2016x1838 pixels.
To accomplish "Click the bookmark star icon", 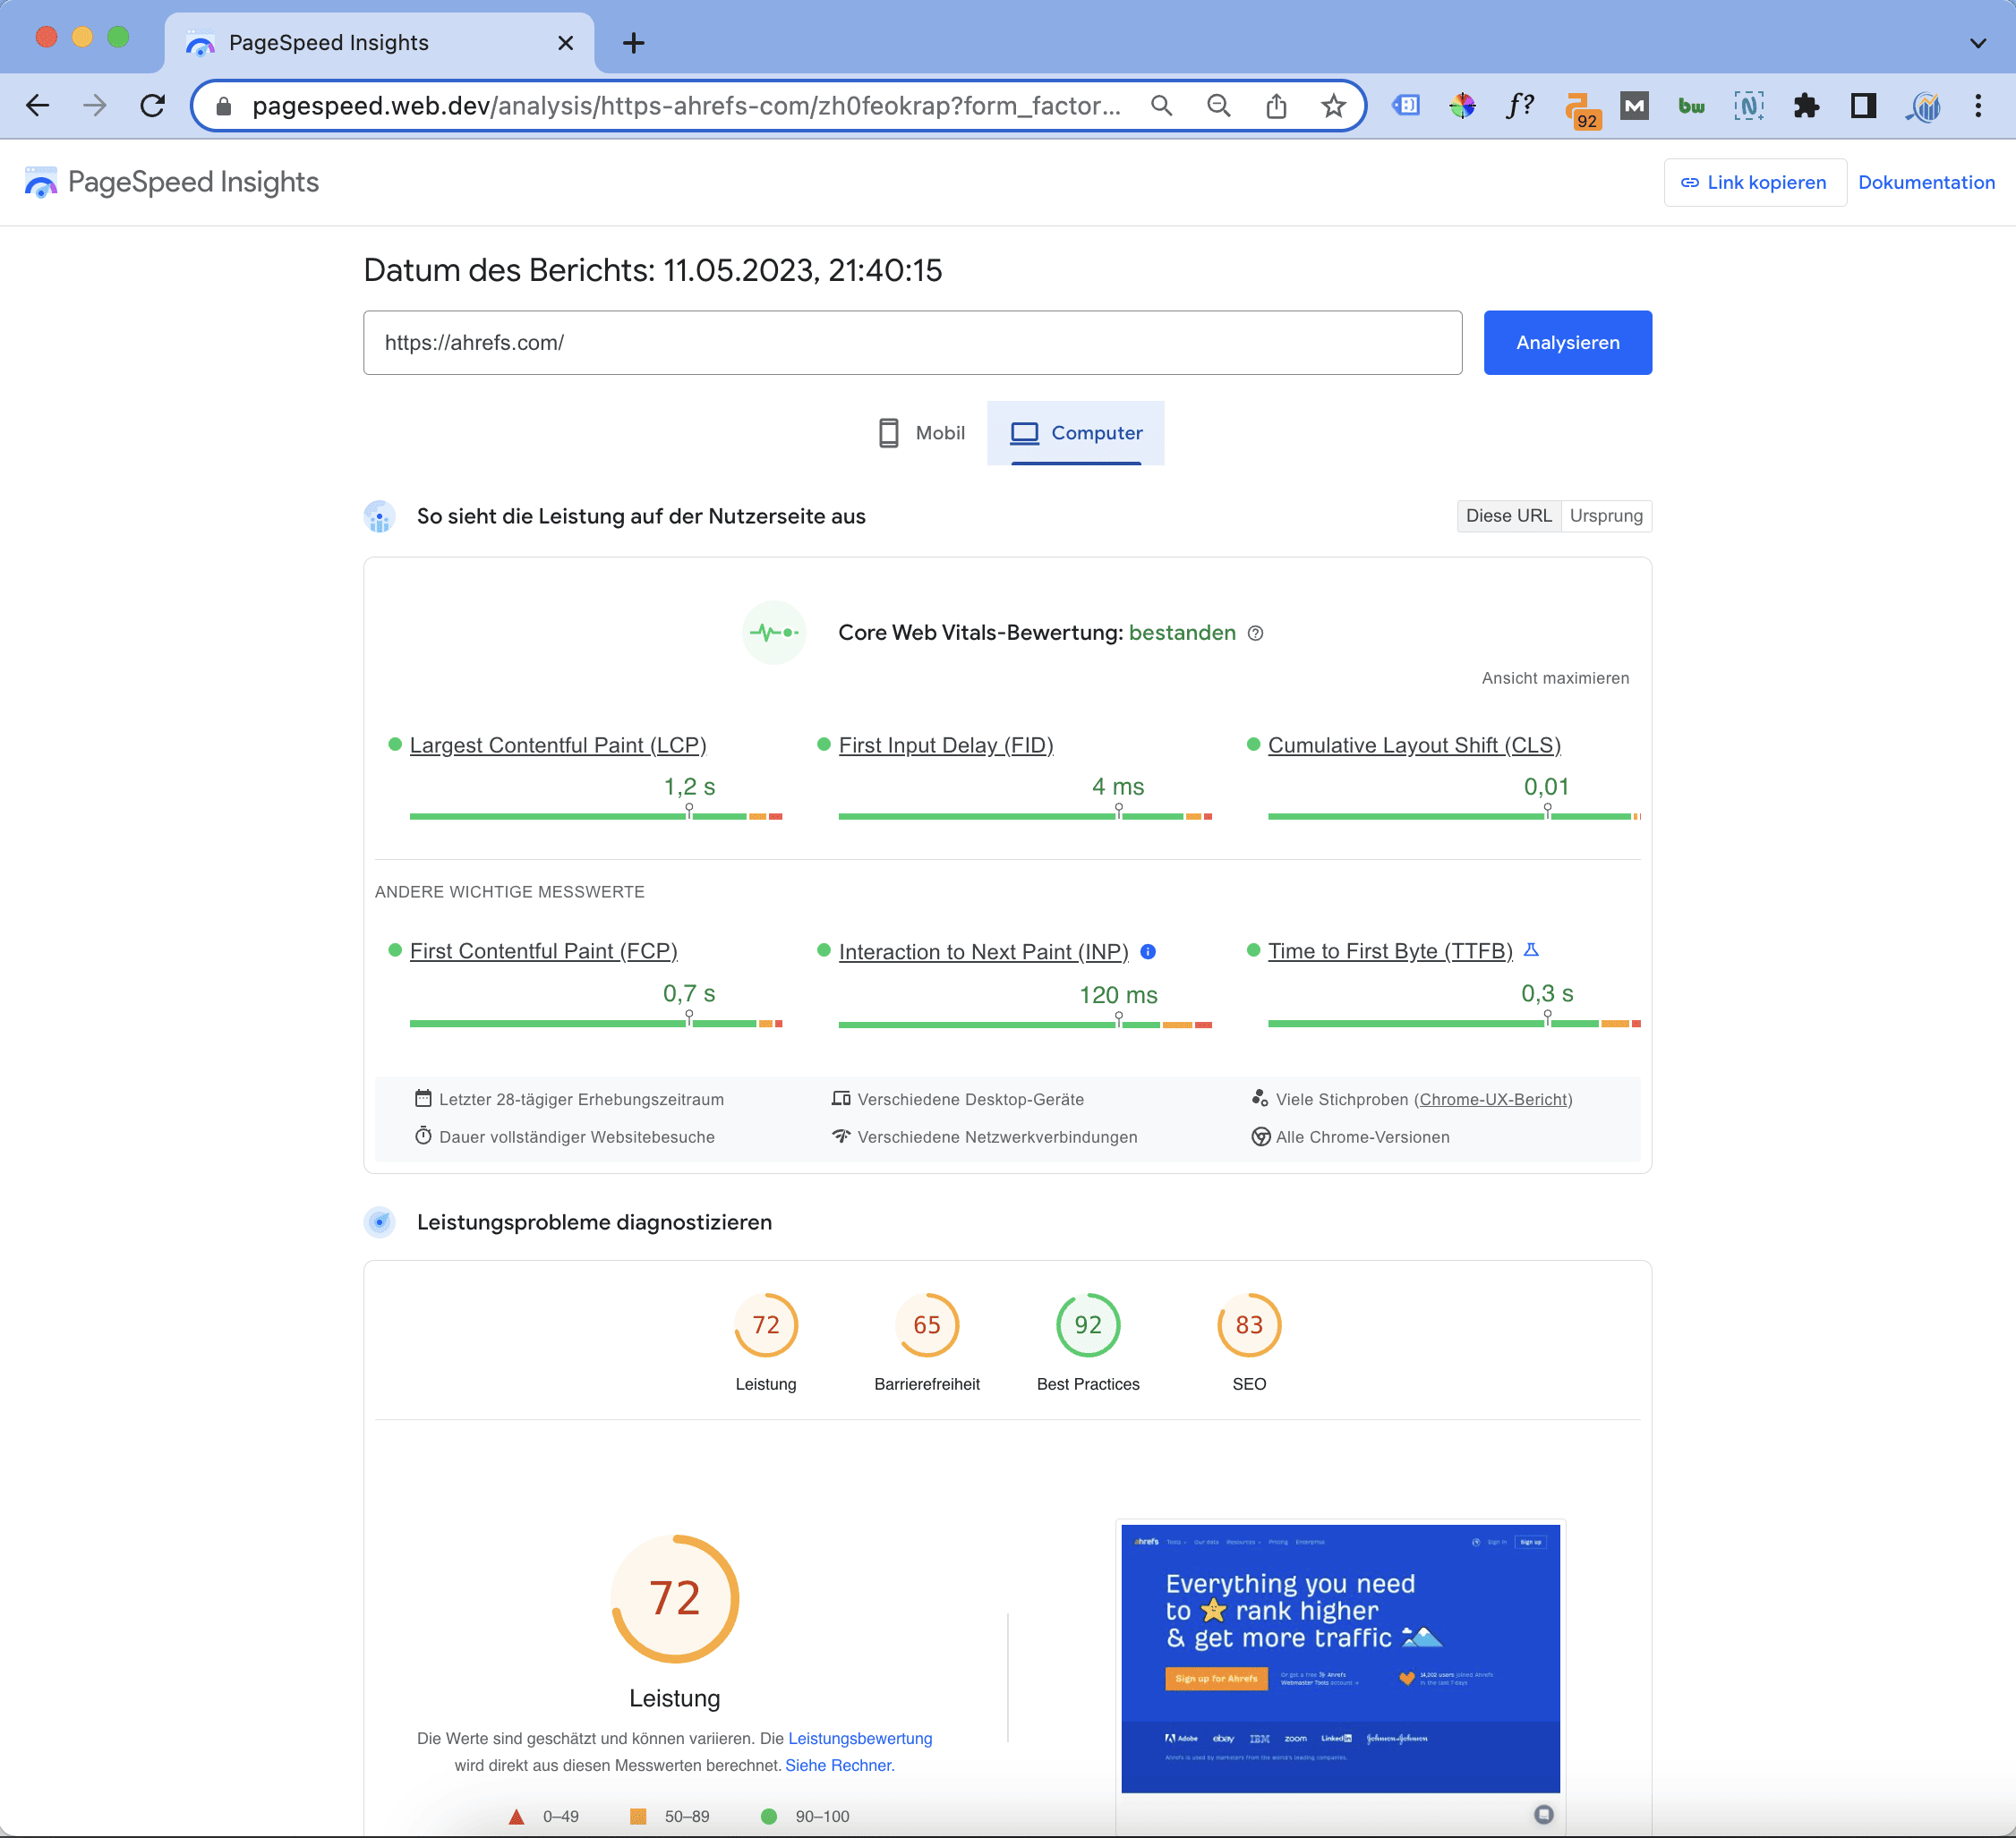I will (1333, 106).
